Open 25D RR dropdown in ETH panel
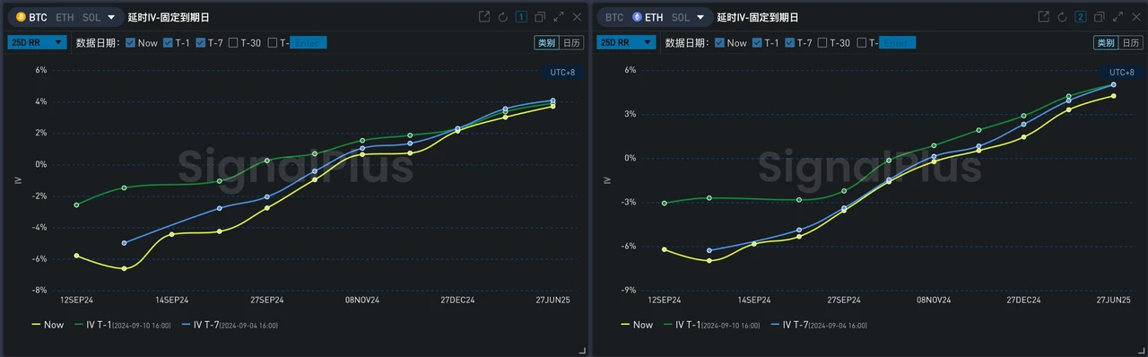This screenshot has width=1148, height=357. coord(626,41)
